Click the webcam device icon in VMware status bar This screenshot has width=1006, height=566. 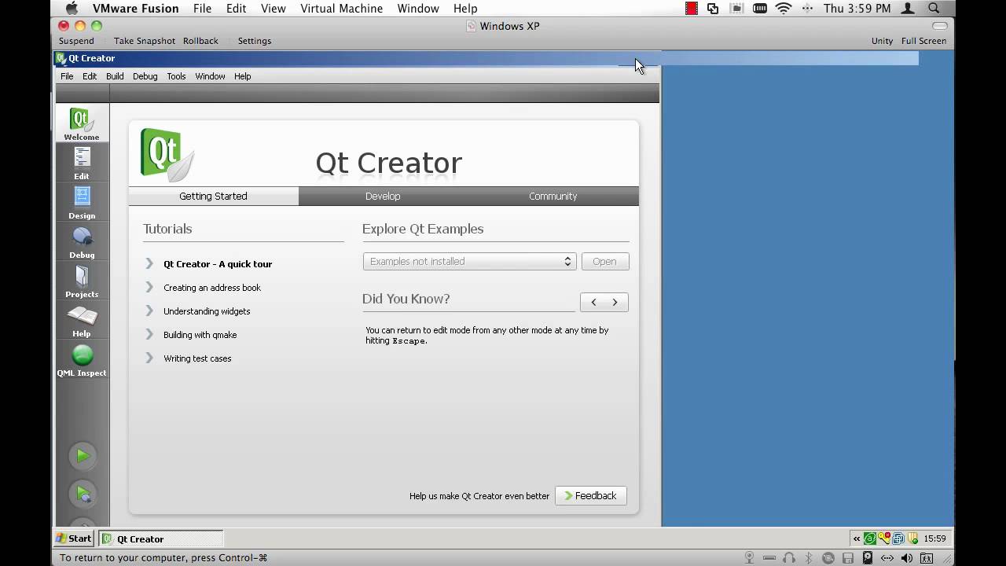pyautogui.click(x=749, y=557)
